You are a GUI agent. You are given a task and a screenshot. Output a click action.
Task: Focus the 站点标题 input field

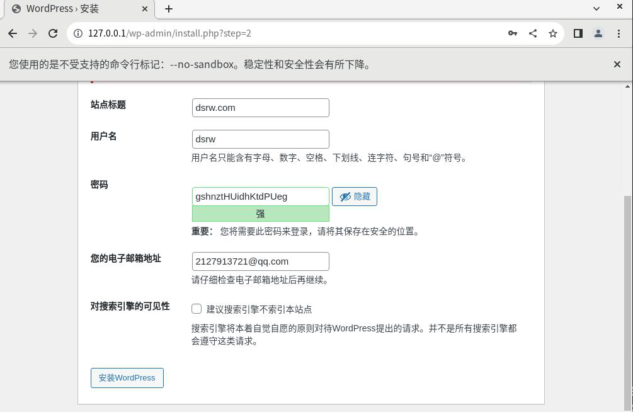pos(260,108)
